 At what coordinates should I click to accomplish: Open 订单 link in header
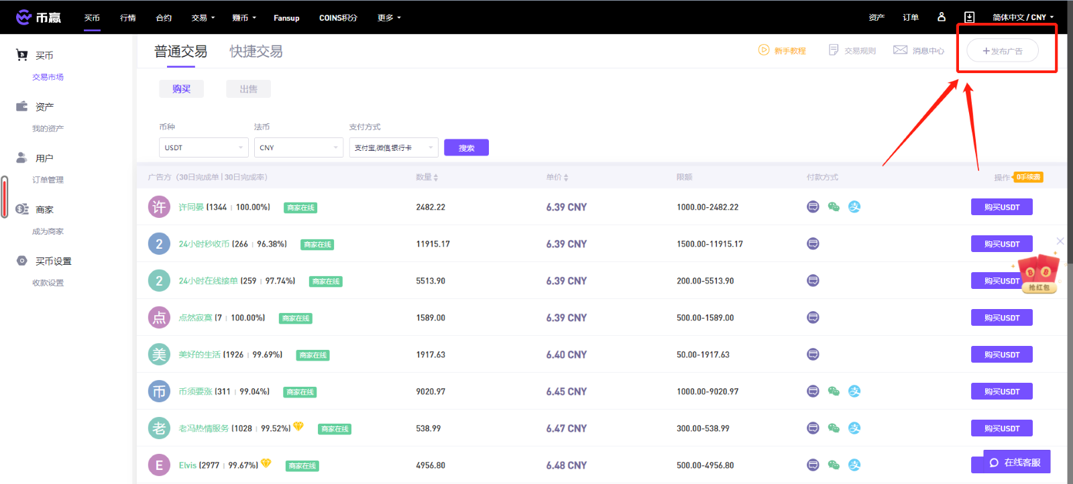click(911, 17)
